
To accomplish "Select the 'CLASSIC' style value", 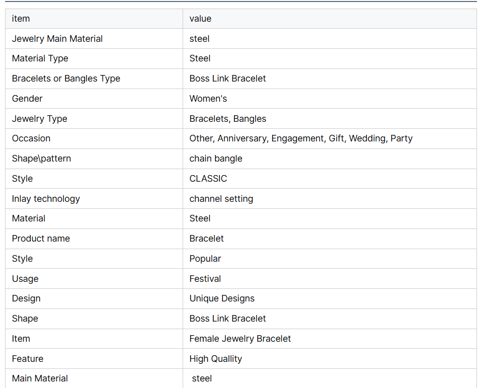I will [x=208, y=179].
